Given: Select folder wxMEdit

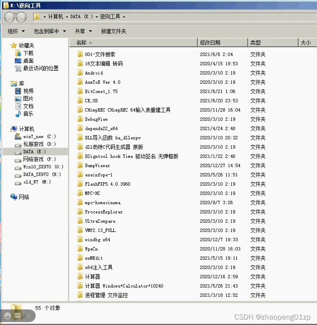Looking at the screenshot, I should (x=94, y=258).
